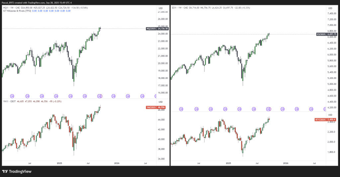Click the third rollover marker from left on the ES1! chart

click(211, 109)
